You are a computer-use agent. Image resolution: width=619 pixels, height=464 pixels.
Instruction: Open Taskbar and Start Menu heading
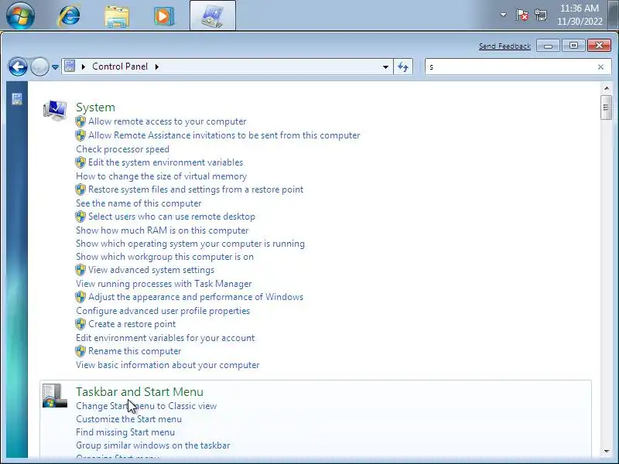139,392
